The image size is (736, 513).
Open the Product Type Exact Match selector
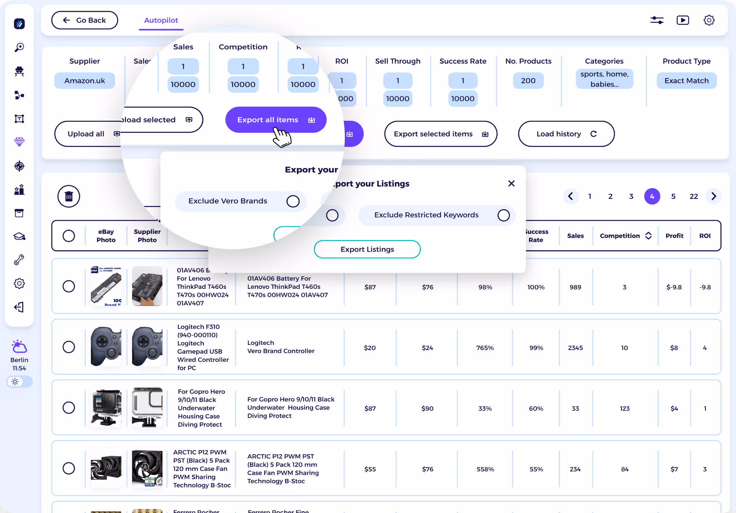(686, 81)
